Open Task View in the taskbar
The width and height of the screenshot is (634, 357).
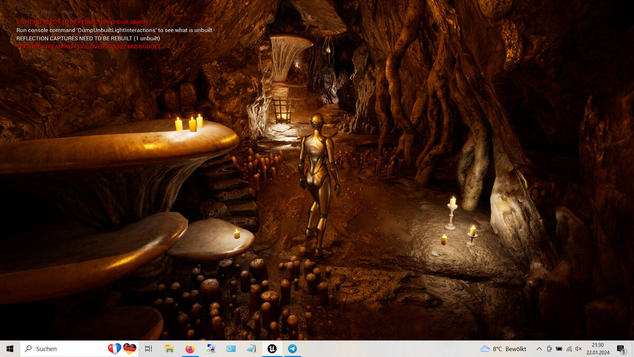pos(148,349)
